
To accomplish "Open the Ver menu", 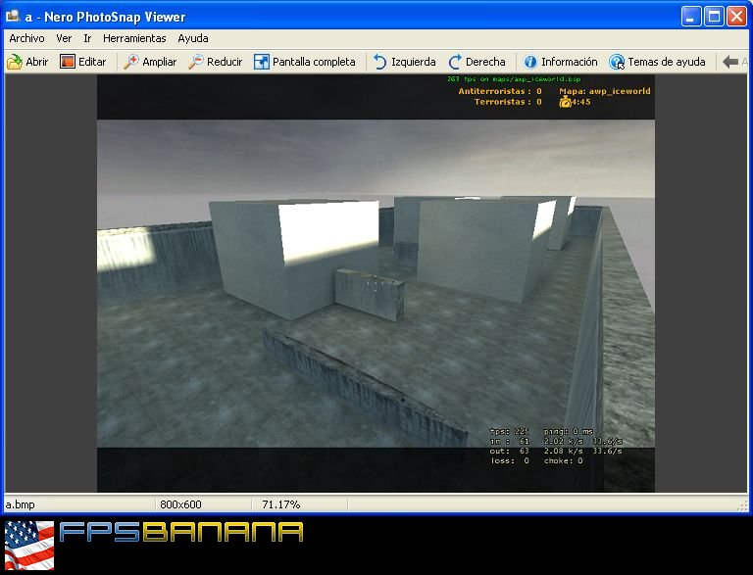I will pyautogui.click(x=64, y=38).
